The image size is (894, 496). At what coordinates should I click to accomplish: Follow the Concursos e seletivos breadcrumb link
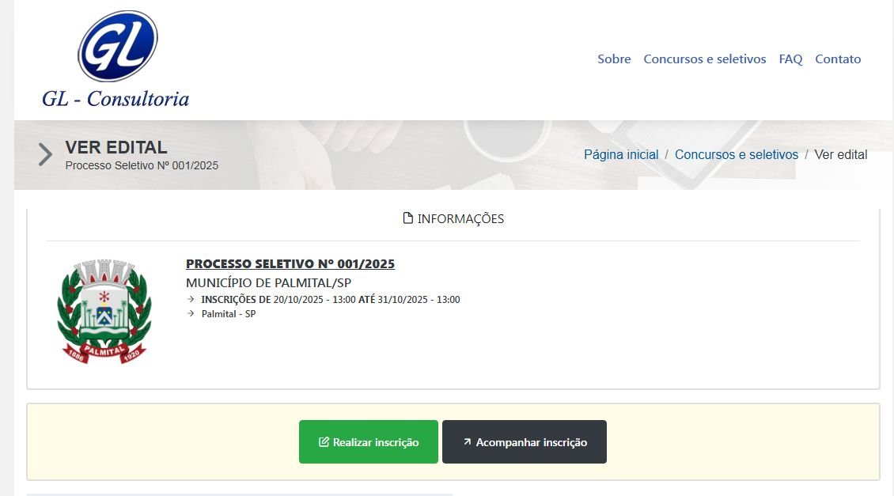click(736, 155)
